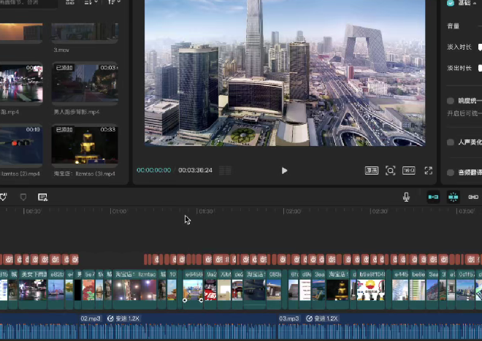Toggle the auto-snap timeline icon
This screenshot has height=341, width=482.
453,197
